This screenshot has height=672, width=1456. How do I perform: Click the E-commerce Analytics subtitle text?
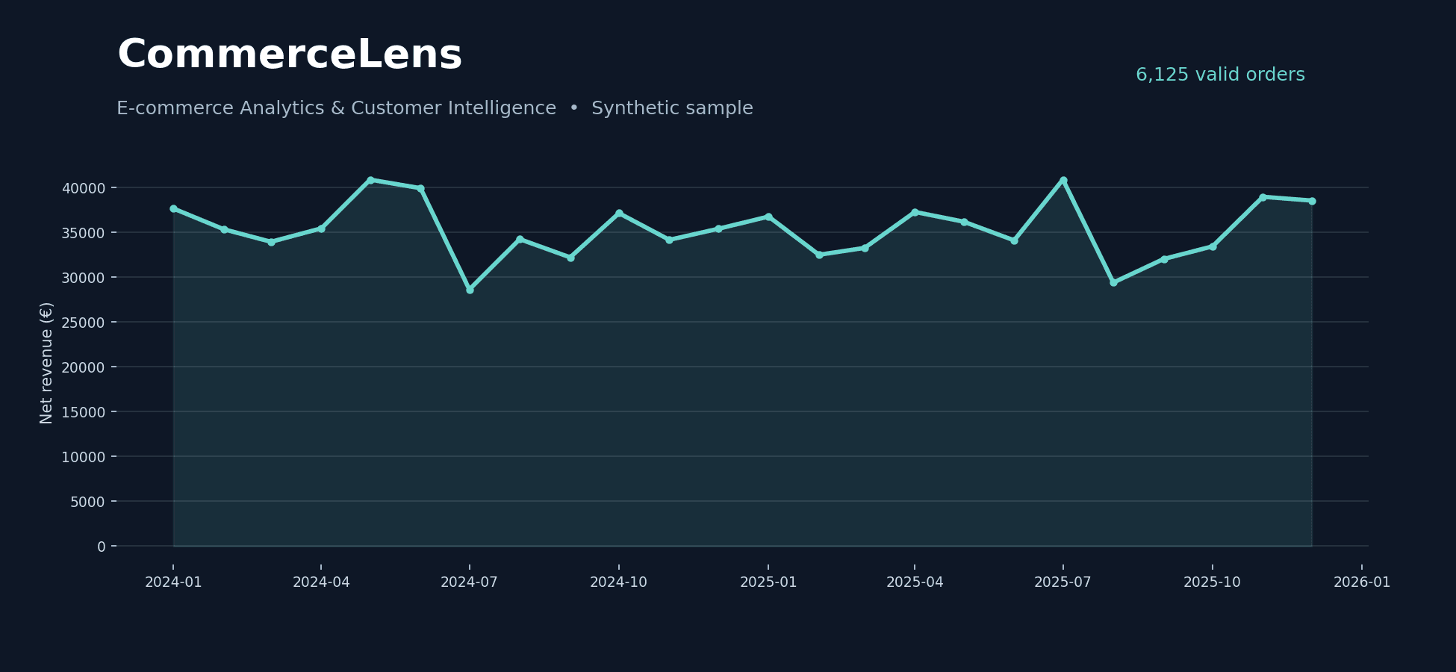click(x=435, y=108)
